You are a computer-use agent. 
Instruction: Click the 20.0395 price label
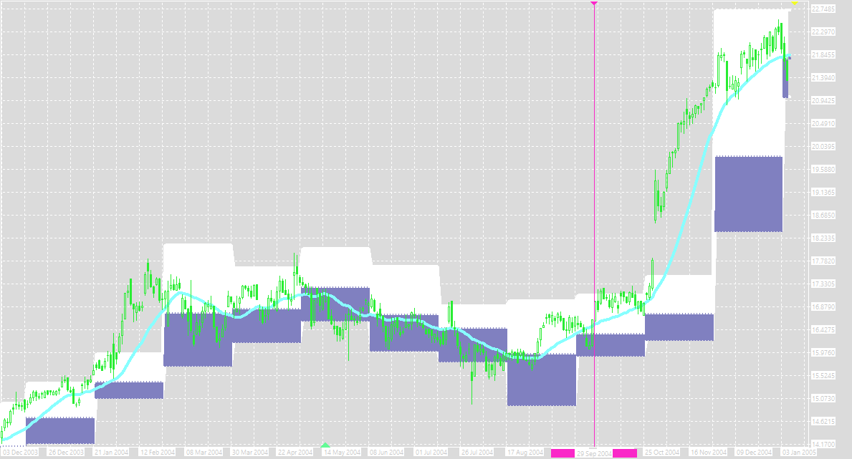[823, 147]
